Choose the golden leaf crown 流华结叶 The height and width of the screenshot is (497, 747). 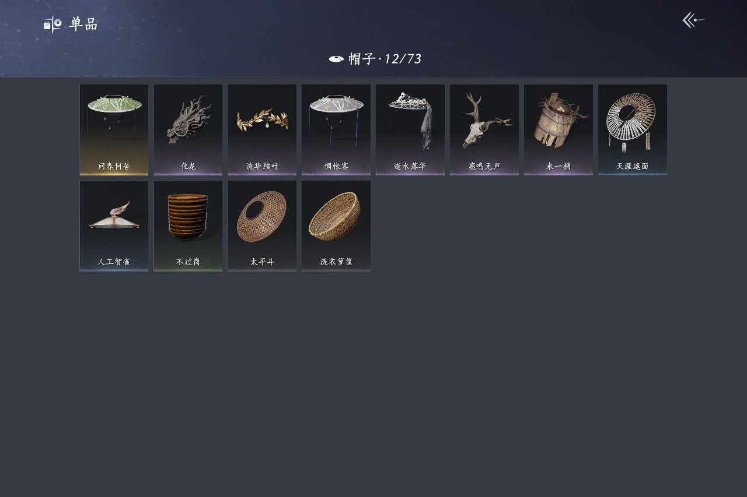[x=262, y=129]
